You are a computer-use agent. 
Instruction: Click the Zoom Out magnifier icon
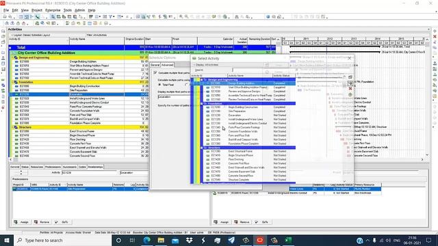pyautogui.click(x=186, y=16)
